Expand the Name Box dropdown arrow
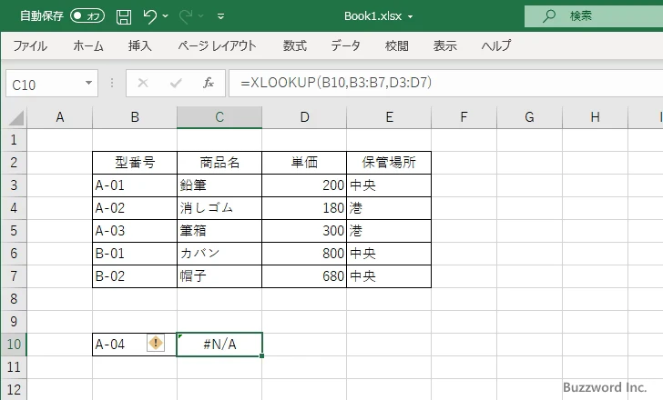663x400 pixels. click(89, 83)
